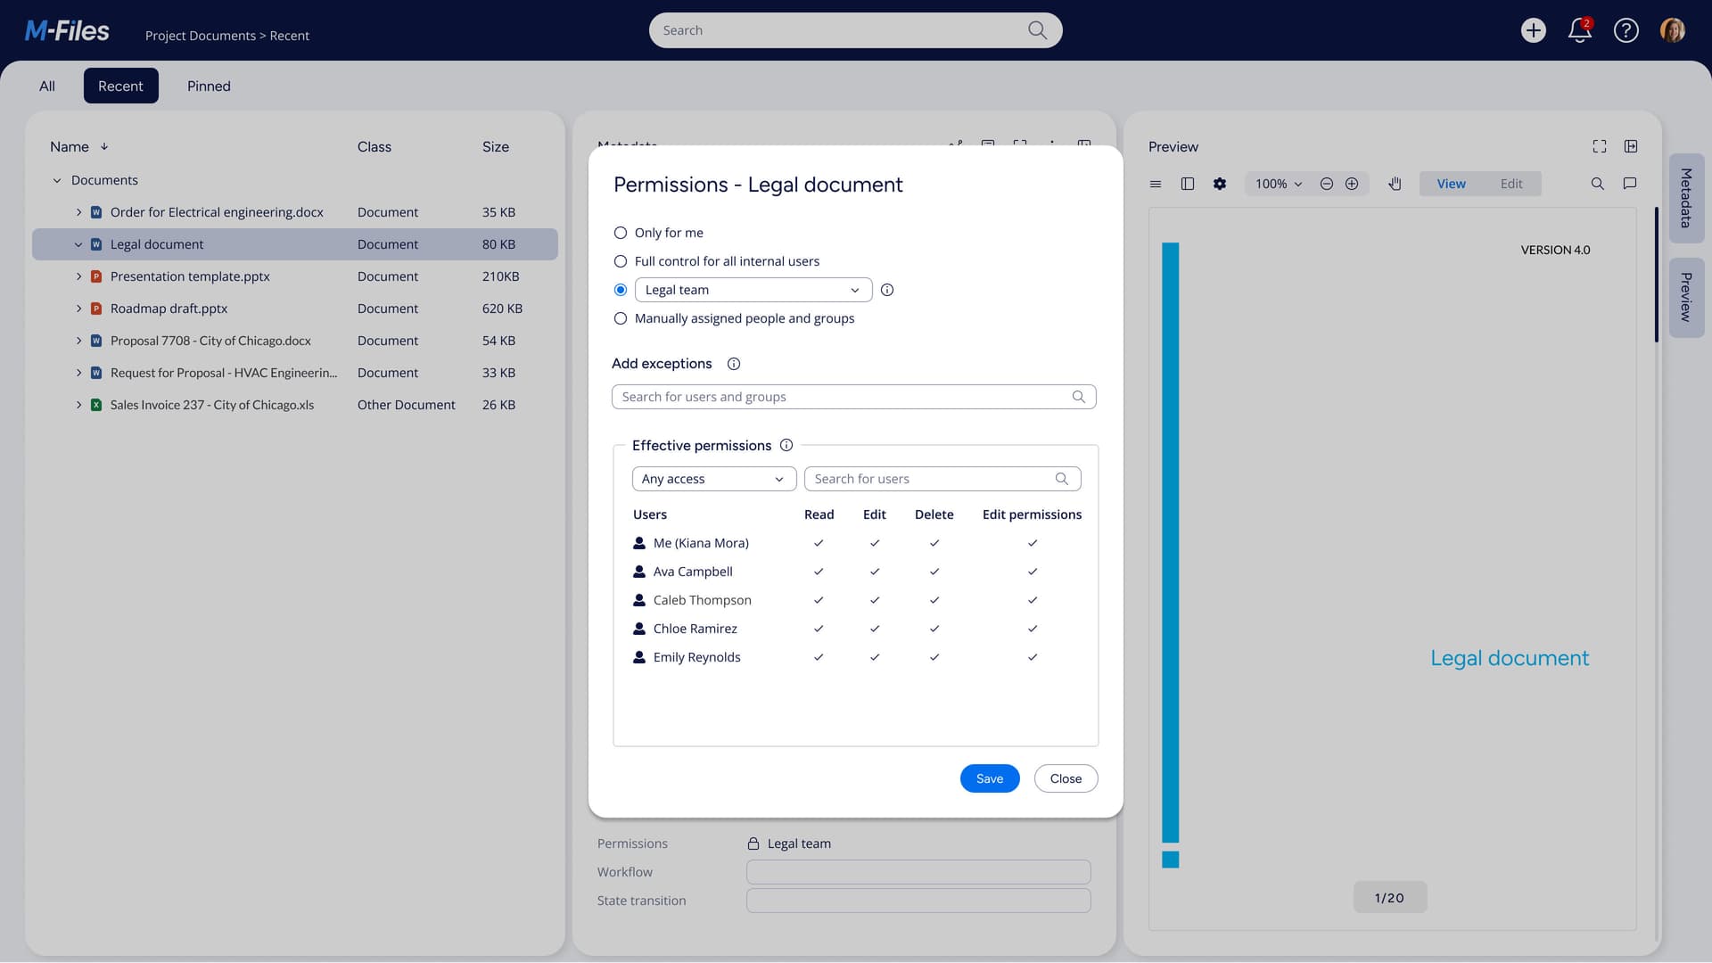Click the magnifier icon in the top search
This screenshot has height=963, width=1712.
[1037, 30]
